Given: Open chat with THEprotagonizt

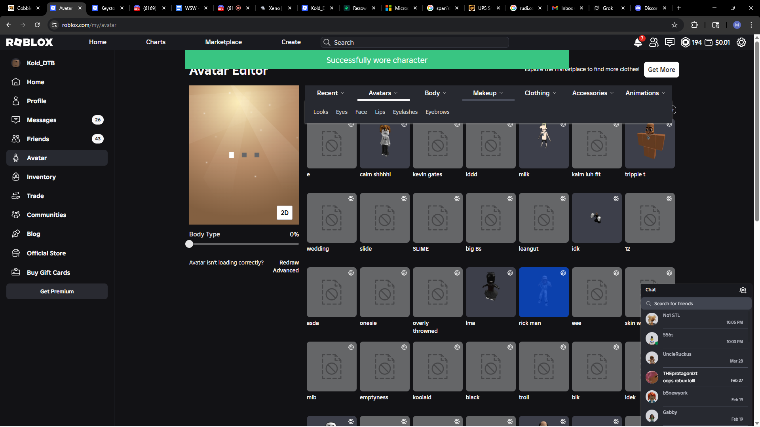Looking at the screenshot, I should [696, 377].
